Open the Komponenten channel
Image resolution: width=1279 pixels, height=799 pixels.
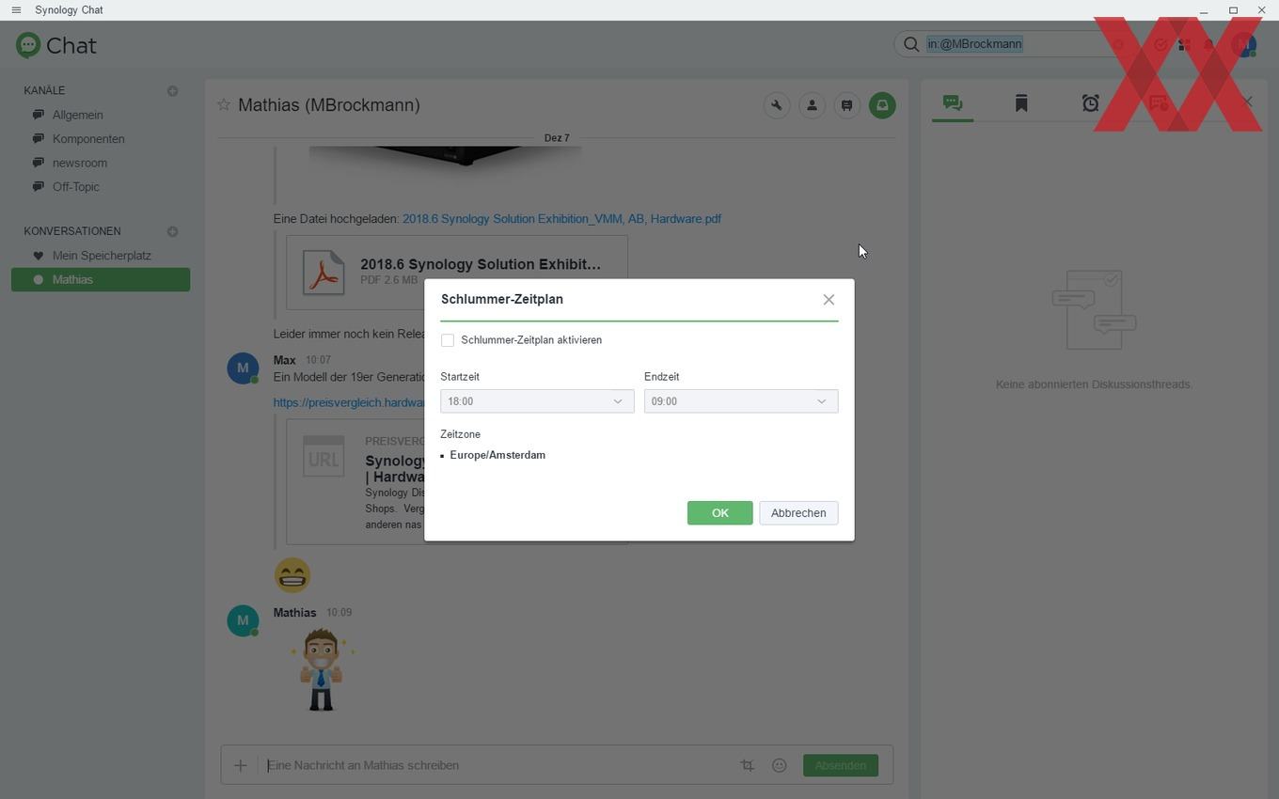click(88, 139)
